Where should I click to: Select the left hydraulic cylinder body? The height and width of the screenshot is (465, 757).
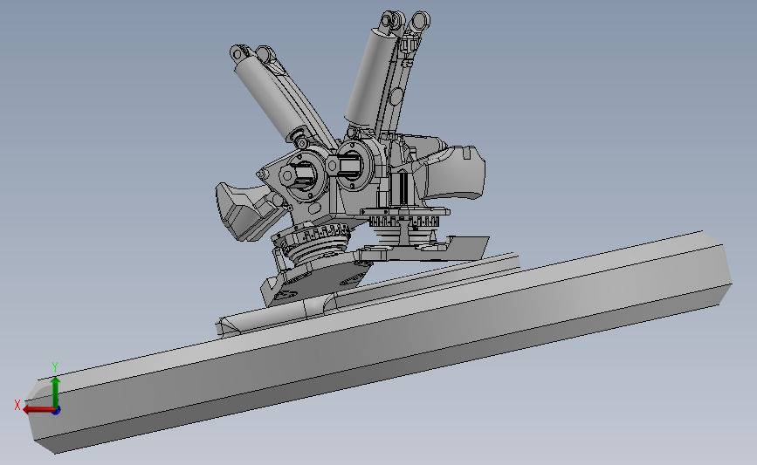[271, 99]
